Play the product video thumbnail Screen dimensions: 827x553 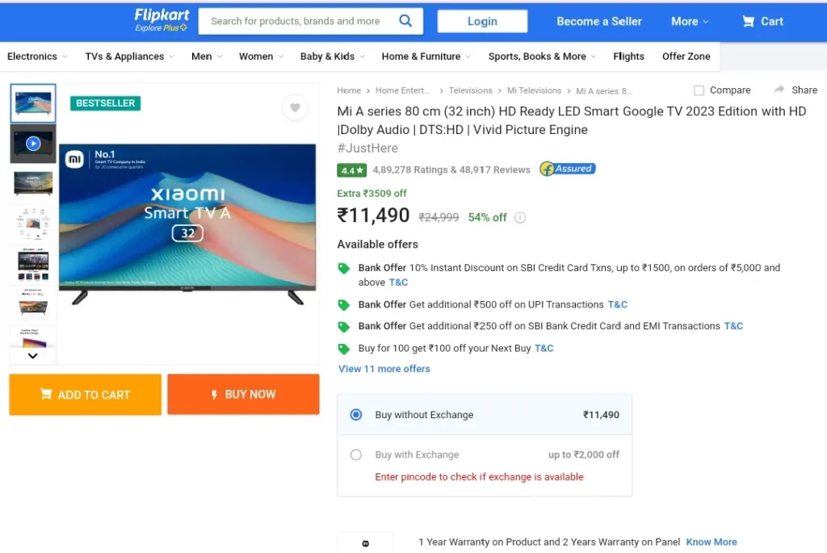tap(32, 144)
